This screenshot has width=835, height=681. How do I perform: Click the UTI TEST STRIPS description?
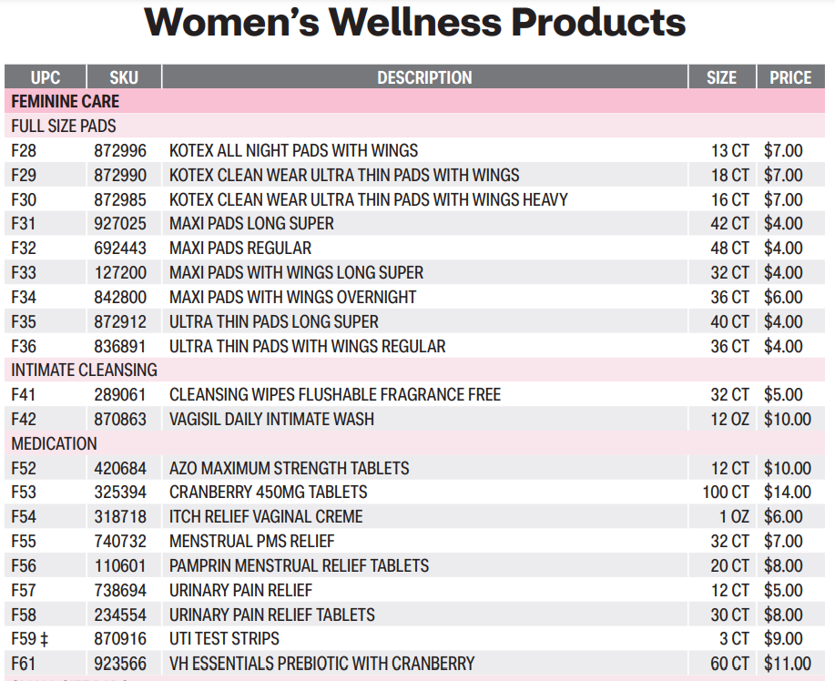coord(224,638)
